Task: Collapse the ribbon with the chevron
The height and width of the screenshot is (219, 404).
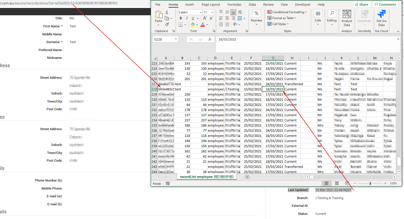Action: [398, 31]
